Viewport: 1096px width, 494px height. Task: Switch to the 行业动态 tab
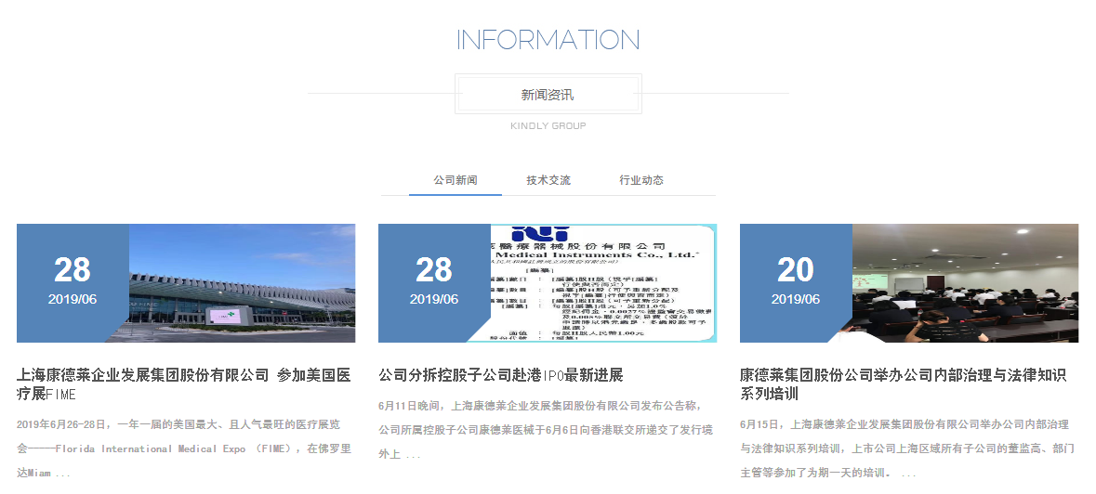click(641, 180)
